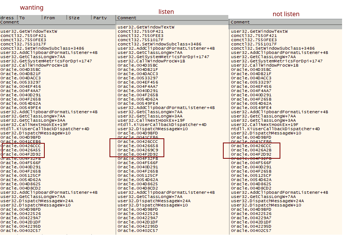Select Oracle.004D8625 in middle 'listen' panel

[x=138, y=184]
